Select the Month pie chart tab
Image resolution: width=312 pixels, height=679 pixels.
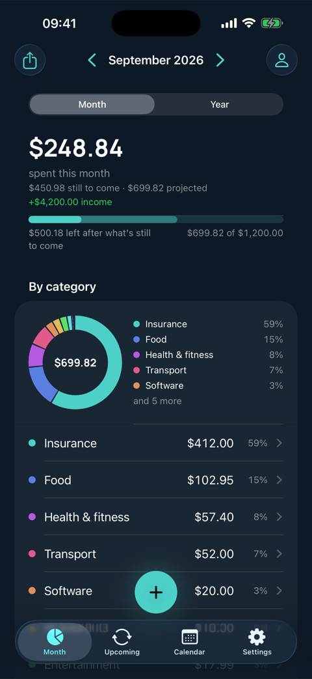tap(55, 642)
